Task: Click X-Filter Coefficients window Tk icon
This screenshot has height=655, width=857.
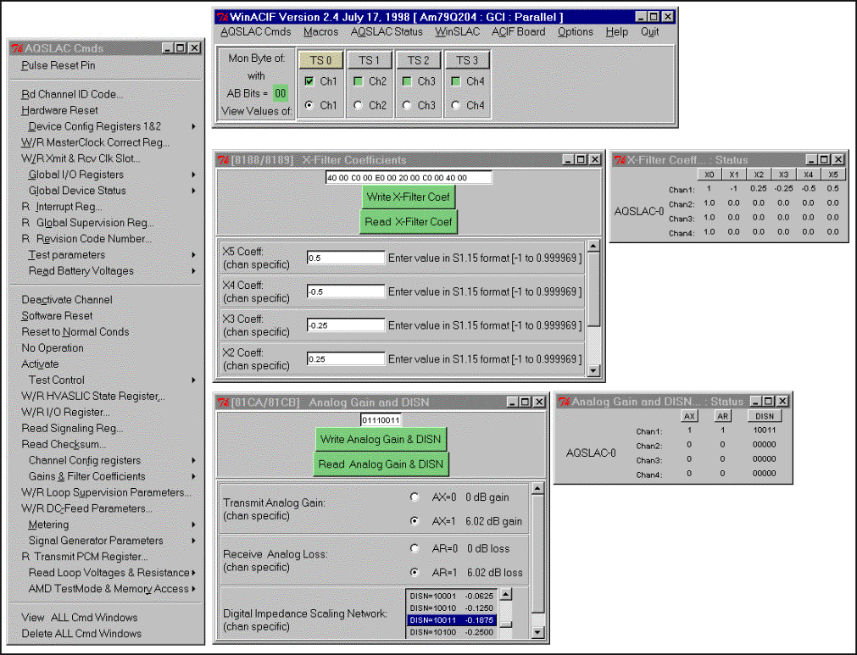Action: click(224, 160)
